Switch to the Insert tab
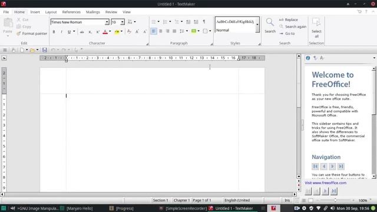 35,12
